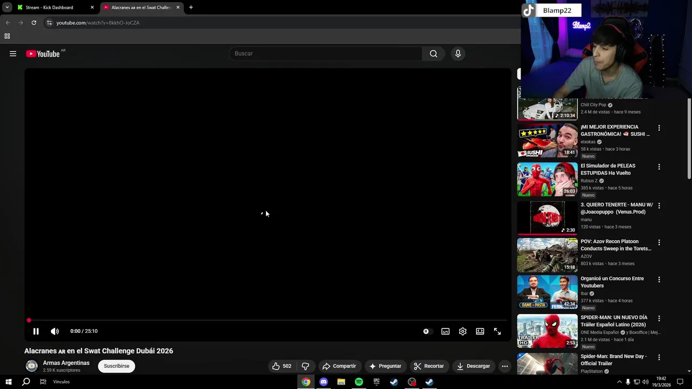The width and height of the screenshot is (692, 389).
Task: Reload the current page
Action: [x=34, y=23]
